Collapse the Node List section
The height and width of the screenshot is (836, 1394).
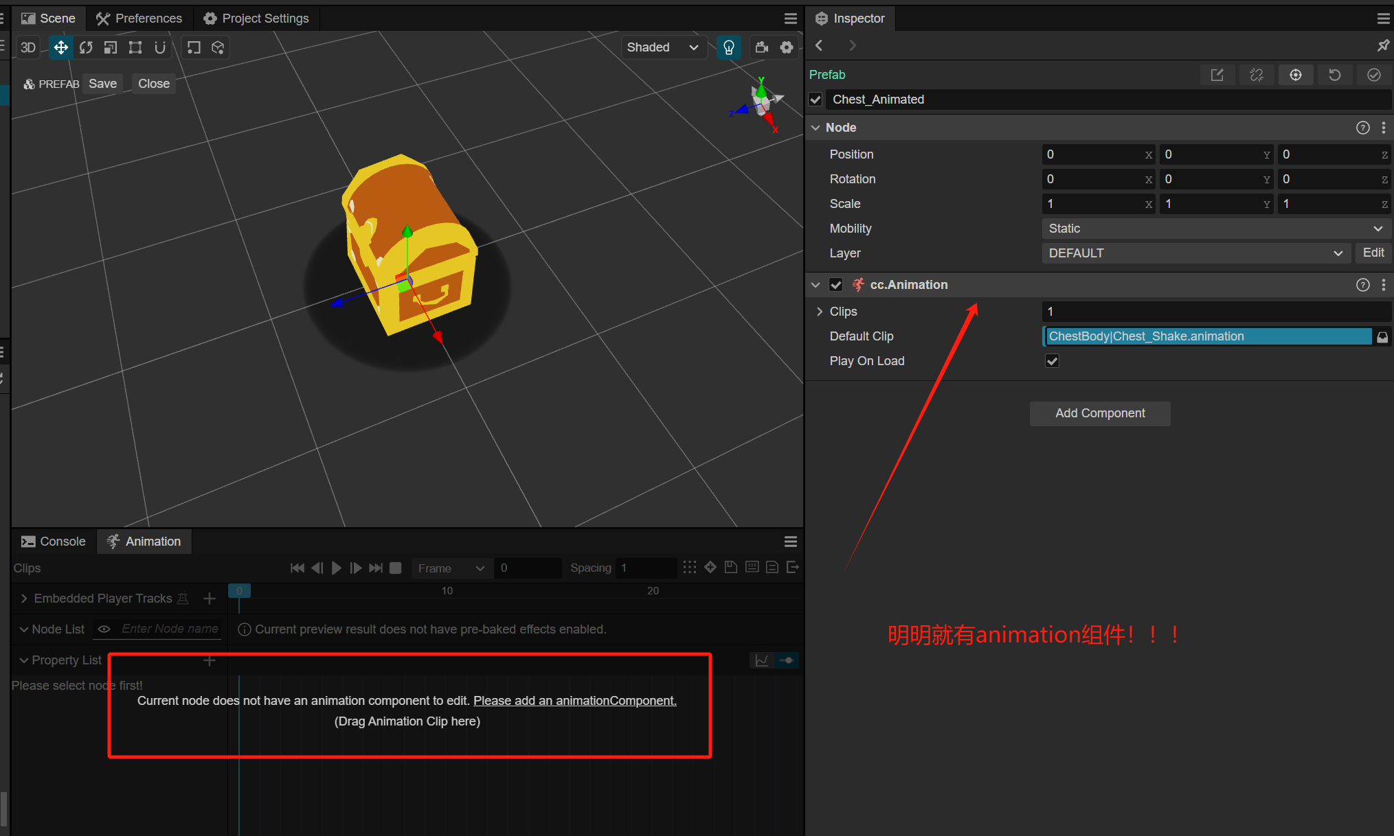24,629
